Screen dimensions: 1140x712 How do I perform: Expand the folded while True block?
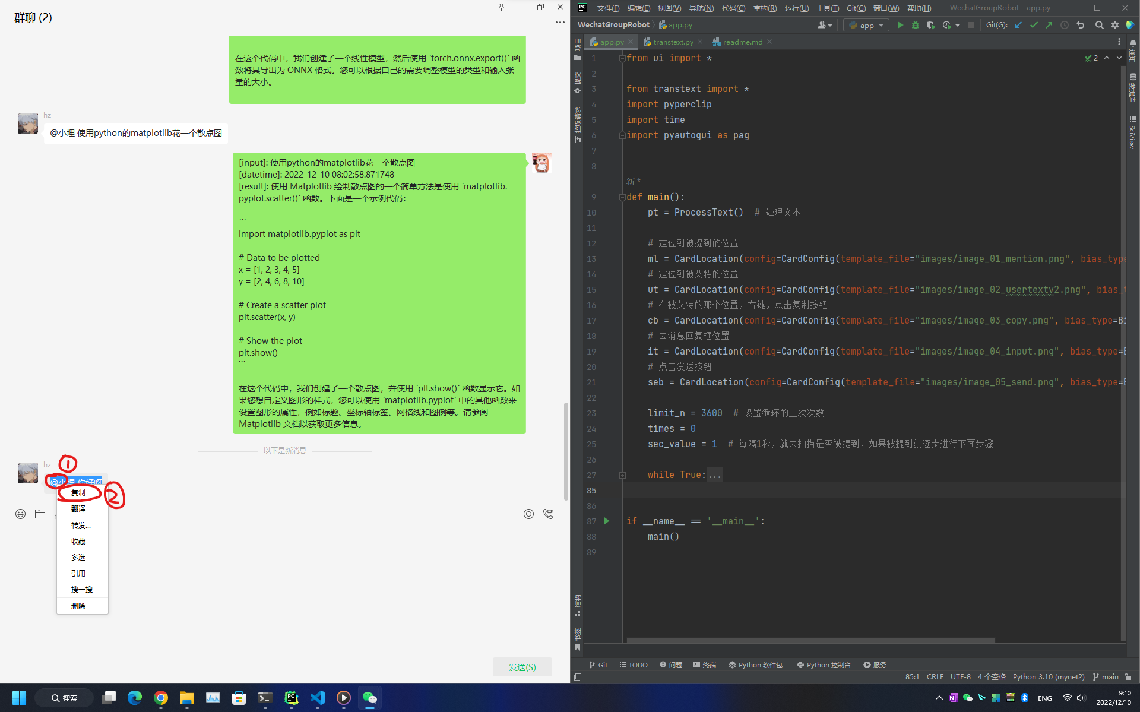622,475
